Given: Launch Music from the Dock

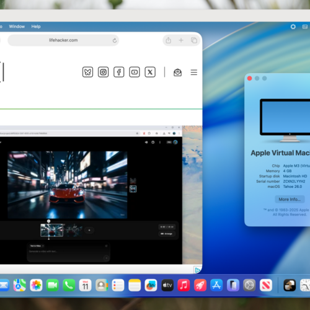Looking at the screenshot, I should click(184, 285).
